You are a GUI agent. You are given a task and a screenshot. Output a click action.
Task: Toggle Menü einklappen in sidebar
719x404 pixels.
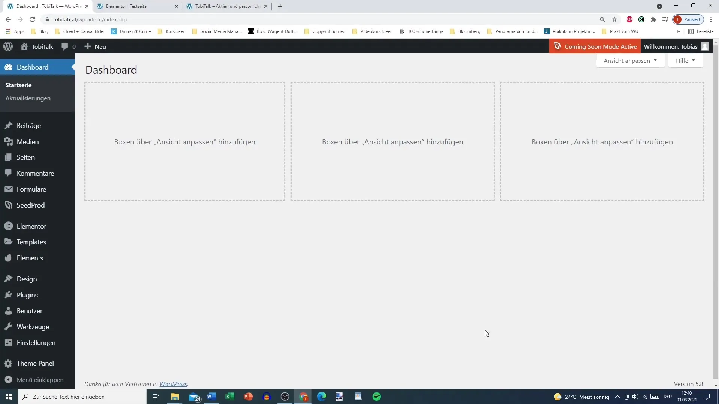pos(40,379)
